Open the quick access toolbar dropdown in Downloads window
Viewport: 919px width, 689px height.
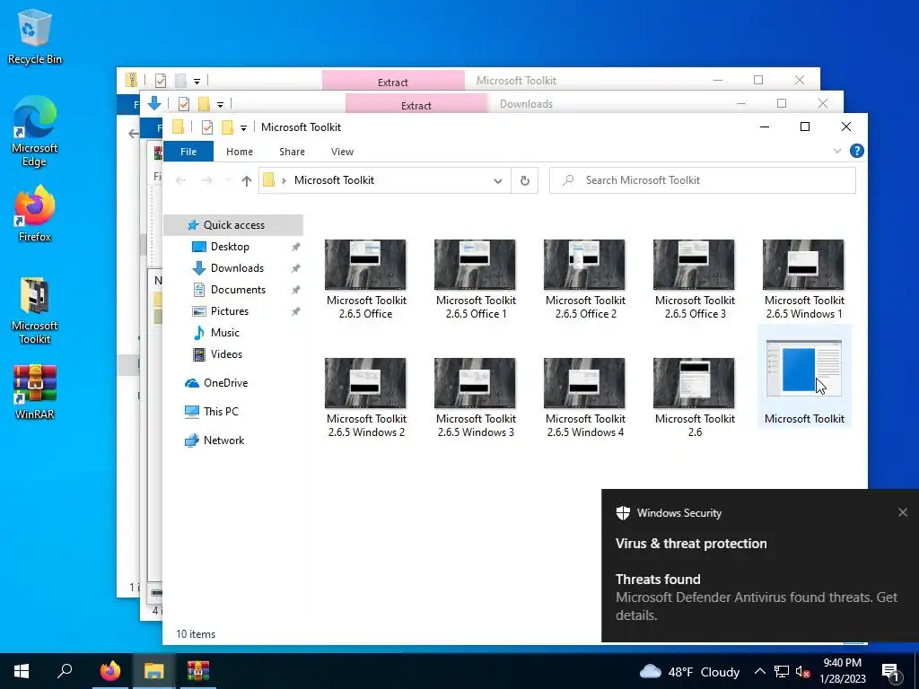pos(220,105)
